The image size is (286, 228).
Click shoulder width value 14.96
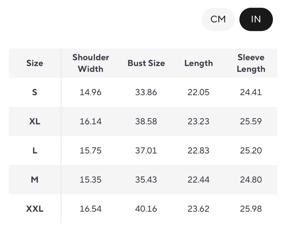coord(91,92)
